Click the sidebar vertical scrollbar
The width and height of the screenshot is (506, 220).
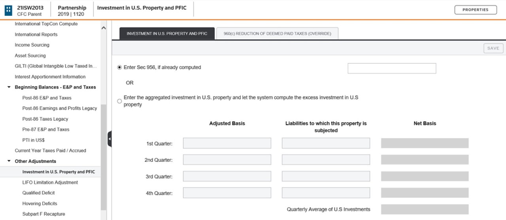[104, 158]
